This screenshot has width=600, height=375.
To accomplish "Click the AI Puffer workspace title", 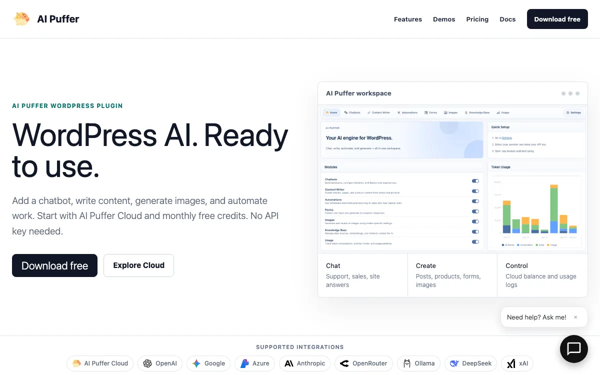I will (358, 93).
